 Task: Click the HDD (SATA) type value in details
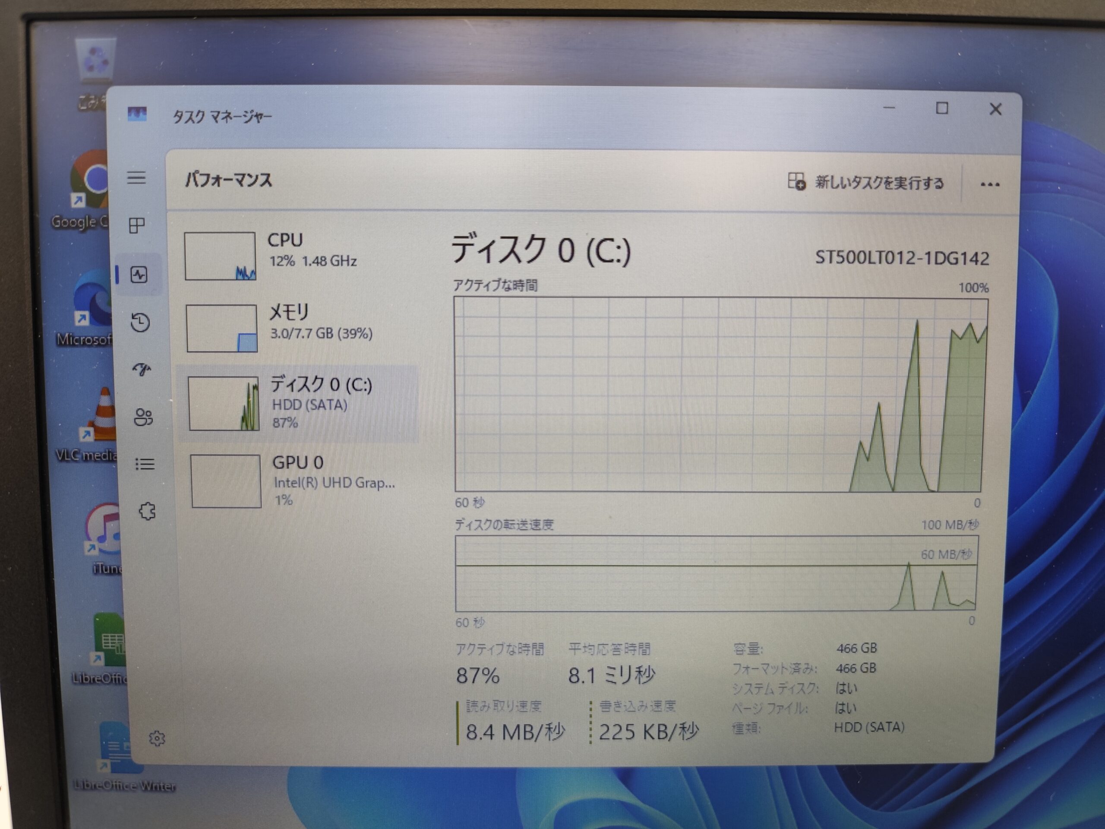[869, 727]
